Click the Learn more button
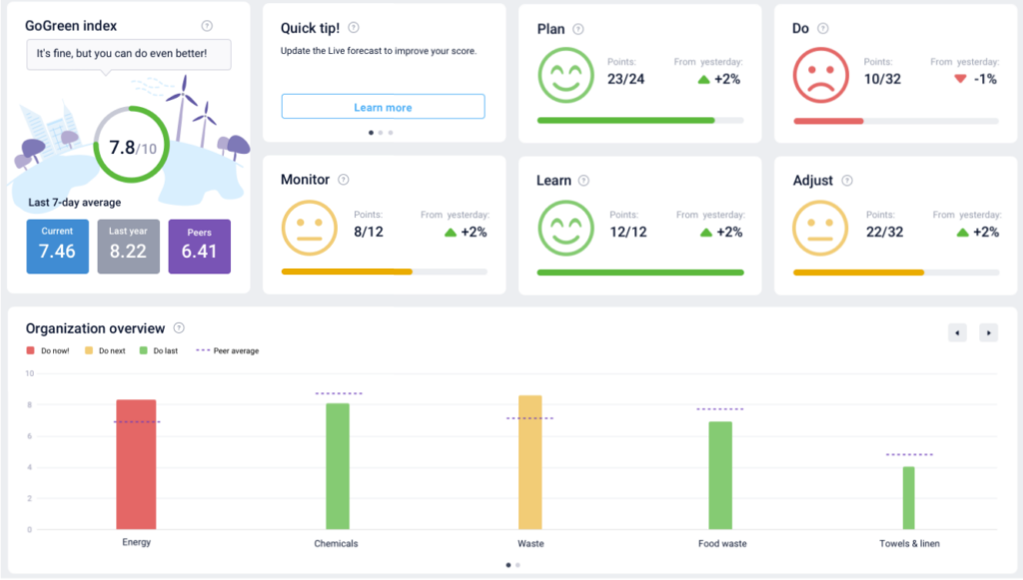 [383, 107]
